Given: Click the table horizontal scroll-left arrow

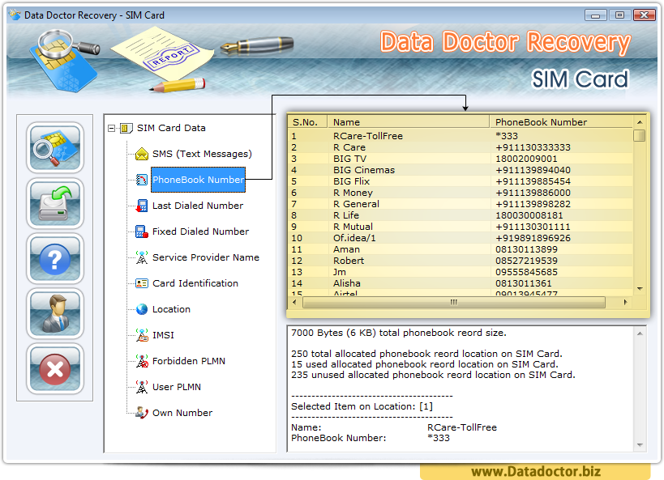Looking at the screenshot, I should pyautogui.click(x=295, y=303).
